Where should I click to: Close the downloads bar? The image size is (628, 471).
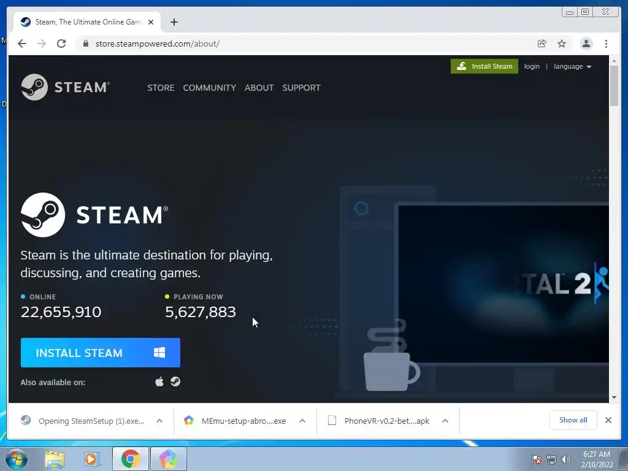[x=608, y=420]
